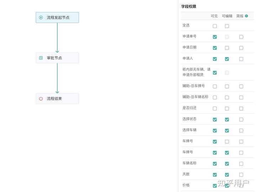Uncheck 可见 for 申请单号

click(x=215, y=37)
